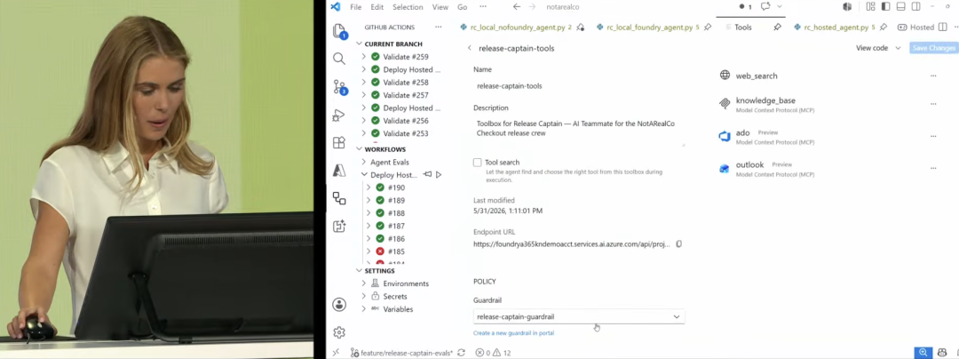Select the Validate #253 run
959x359 pixels.
click(x=405, y=133)
